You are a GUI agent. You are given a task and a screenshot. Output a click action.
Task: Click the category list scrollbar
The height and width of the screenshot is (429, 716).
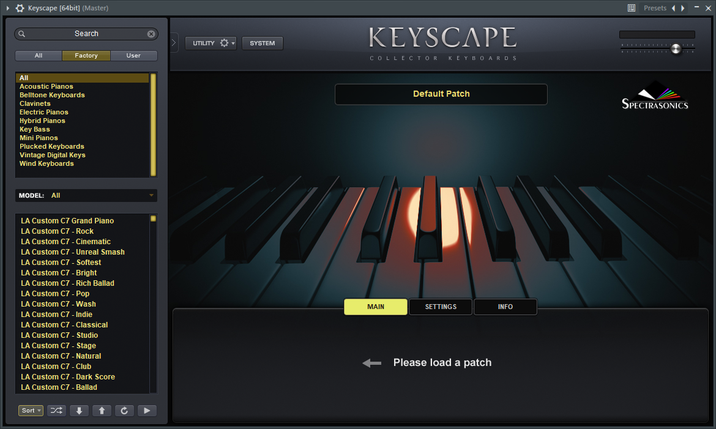(154, 124)
